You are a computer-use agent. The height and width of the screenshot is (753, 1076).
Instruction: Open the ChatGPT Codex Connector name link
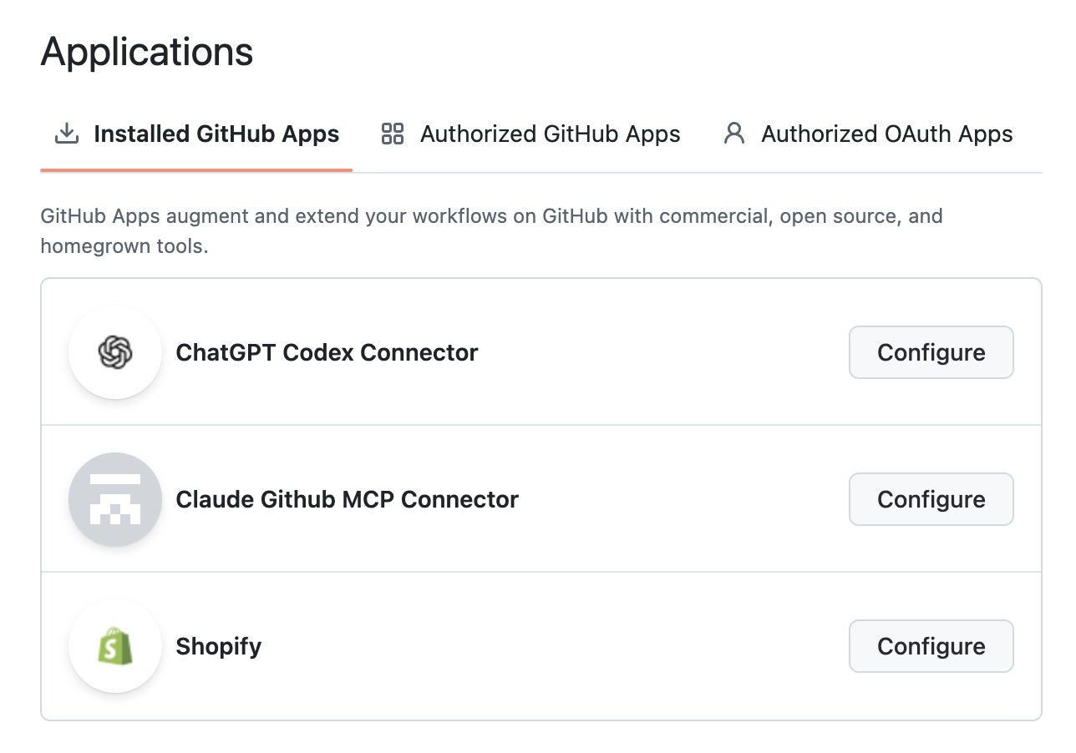327,352
